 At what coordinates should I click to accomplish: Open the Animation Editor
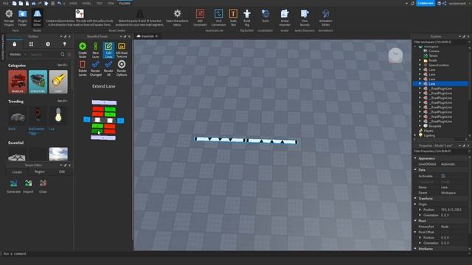tap(325, 18)
